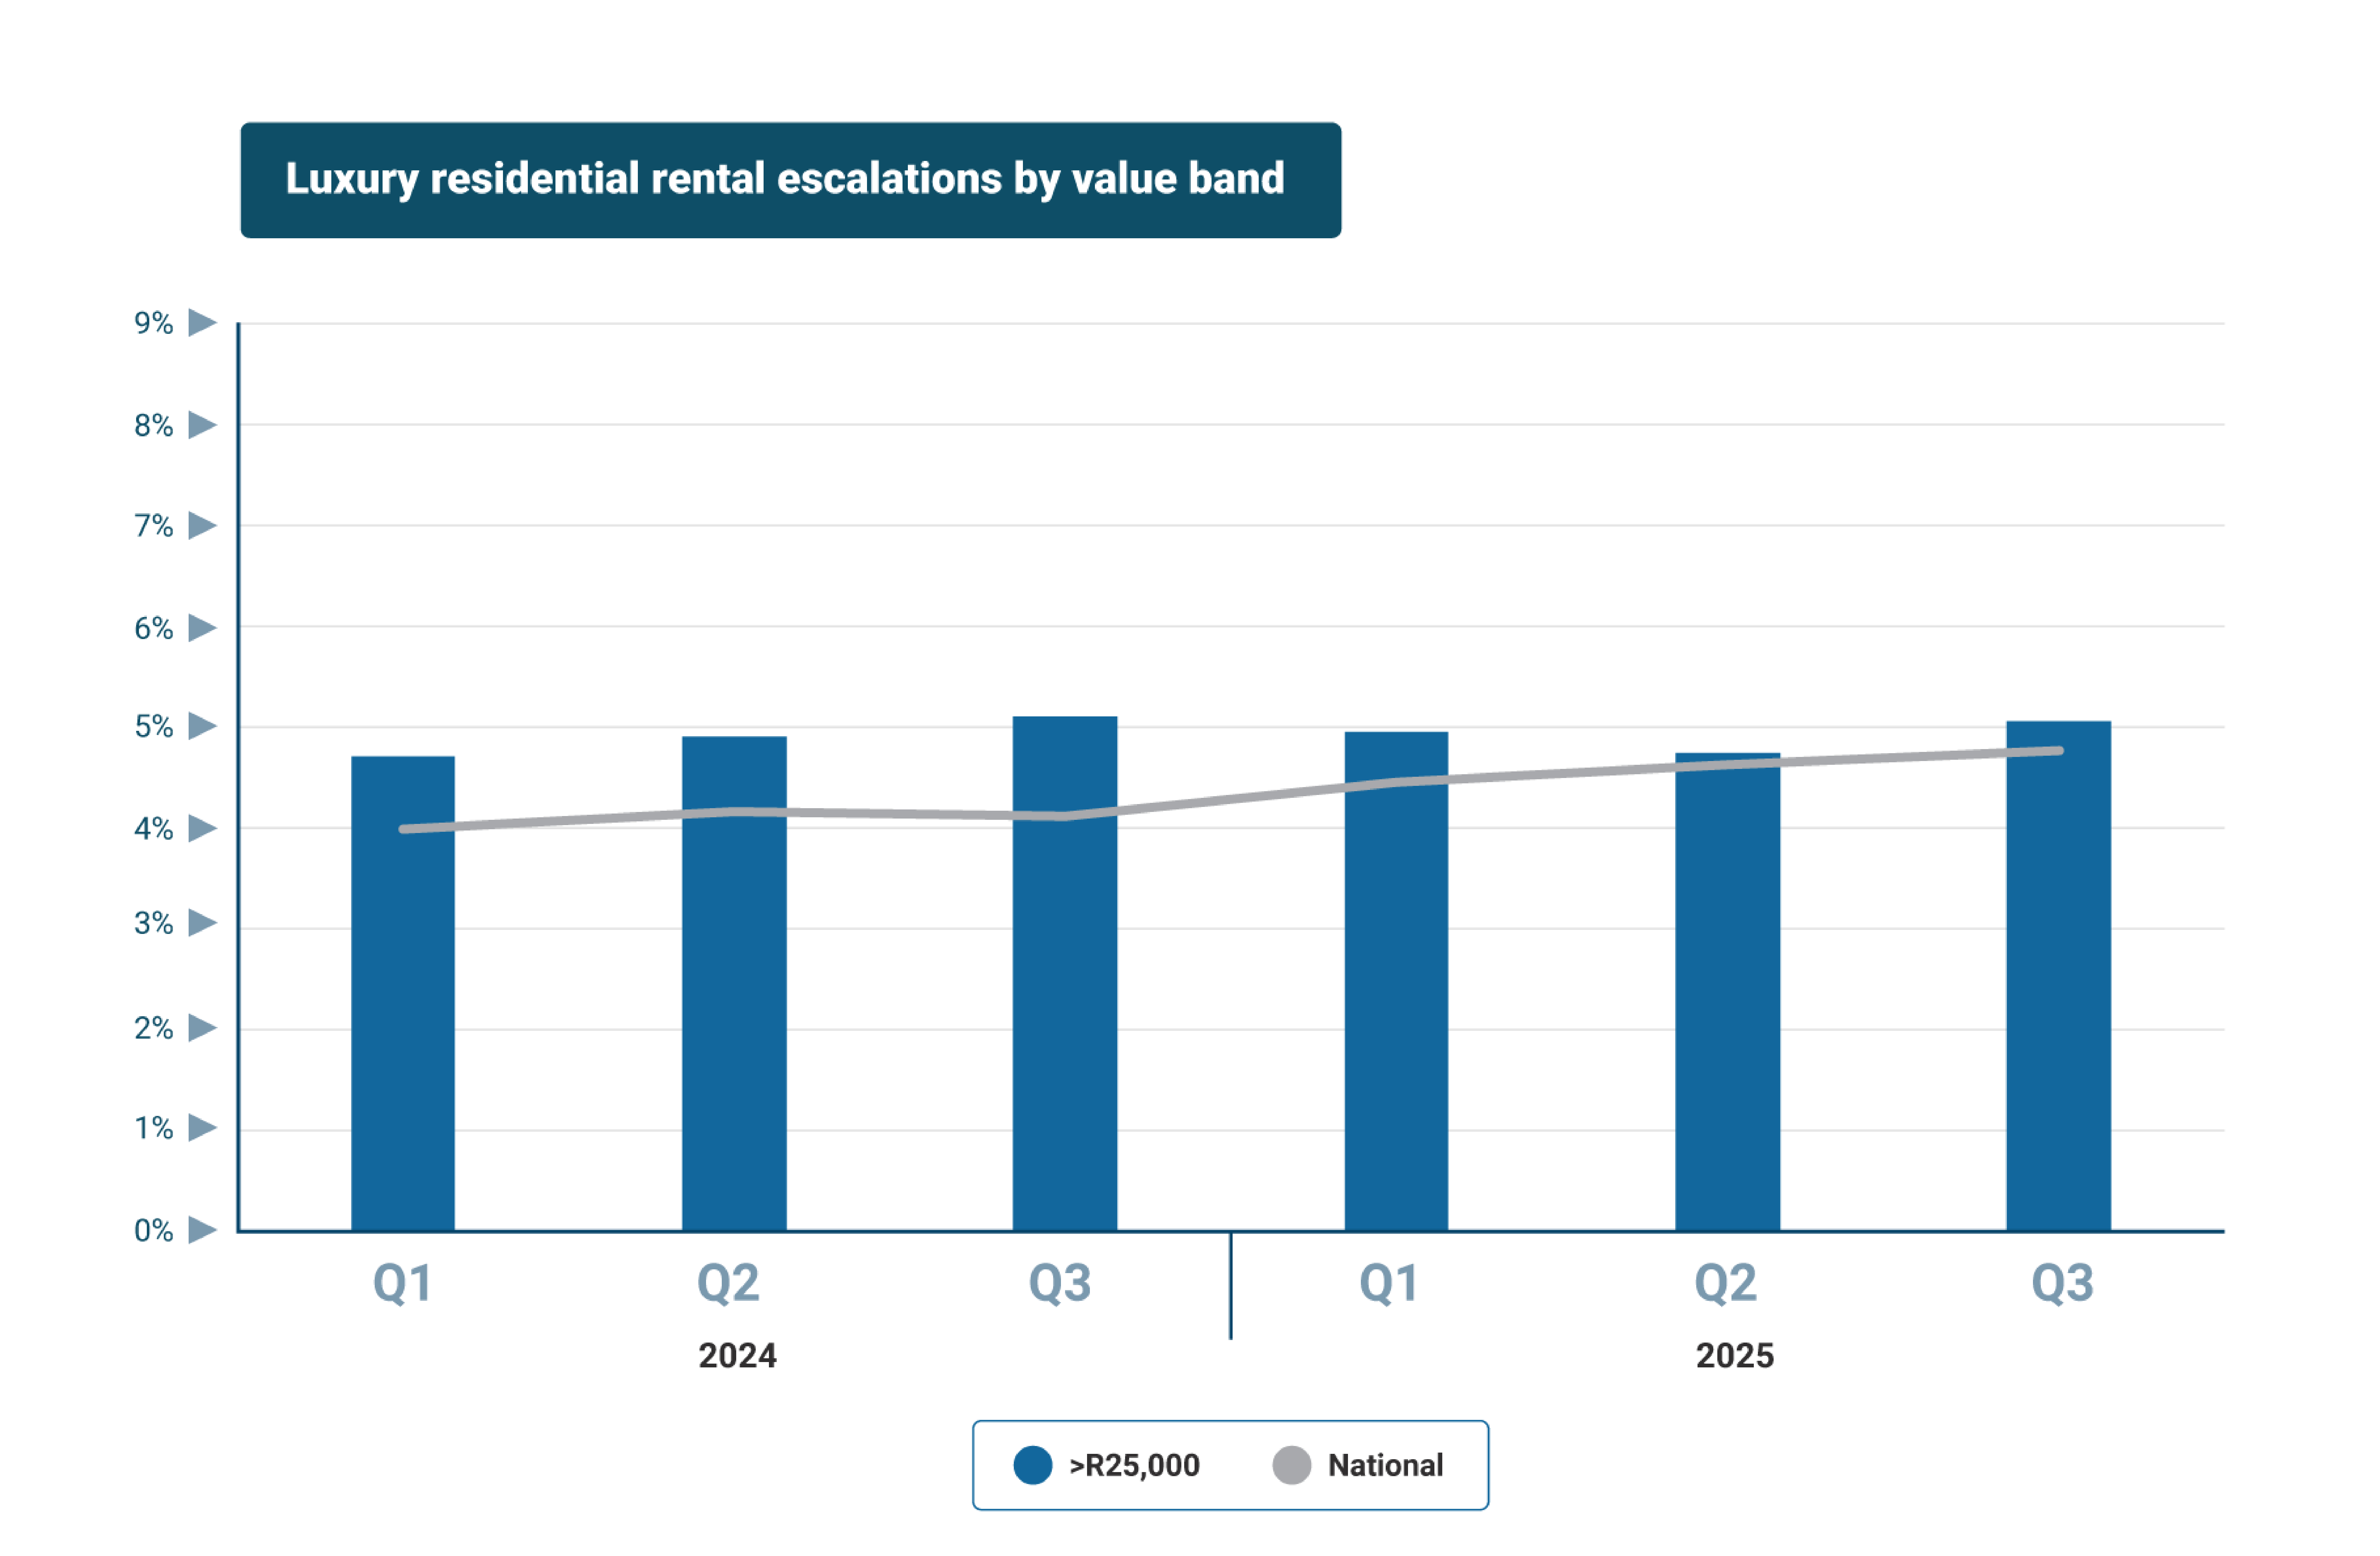Click the 2024 Q1 bar
Image resolution: width=2380 pixels, height=1556 pixels.
coord(403,1000)
